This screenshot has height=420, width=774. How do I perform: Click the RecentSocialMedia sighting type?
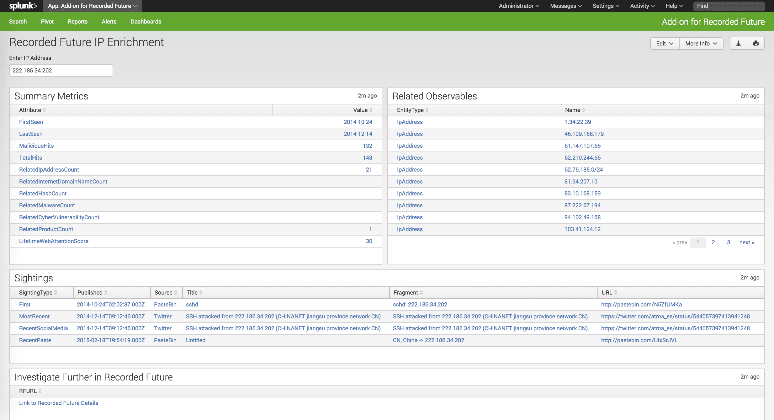pos(43,328)
